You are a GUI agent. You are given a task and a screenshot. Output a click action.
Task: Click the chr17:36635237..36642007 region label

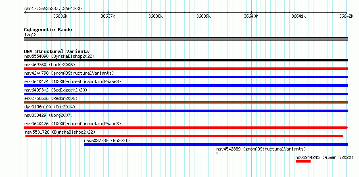pyautogui.click(x=53, y=8)
